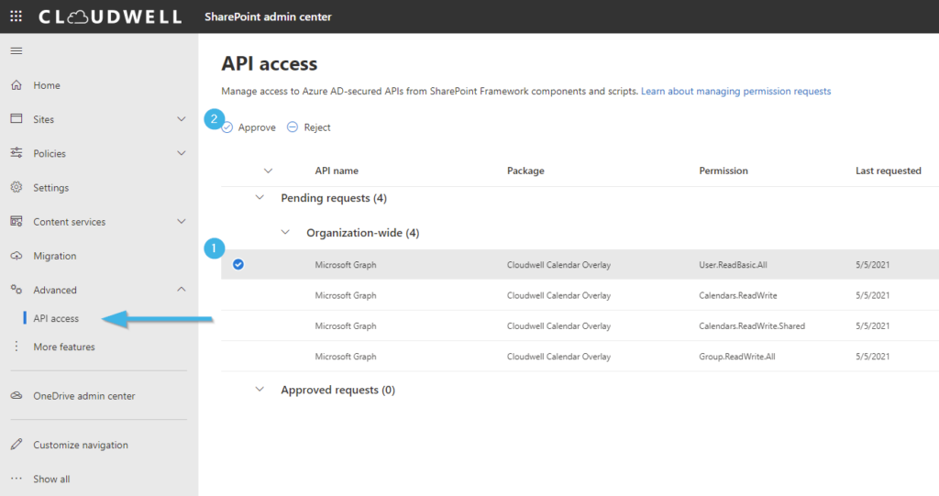Click the Organization-wide (4) heading text
Image resolution: width=939 pixels, height=496 pixels.
363,233
